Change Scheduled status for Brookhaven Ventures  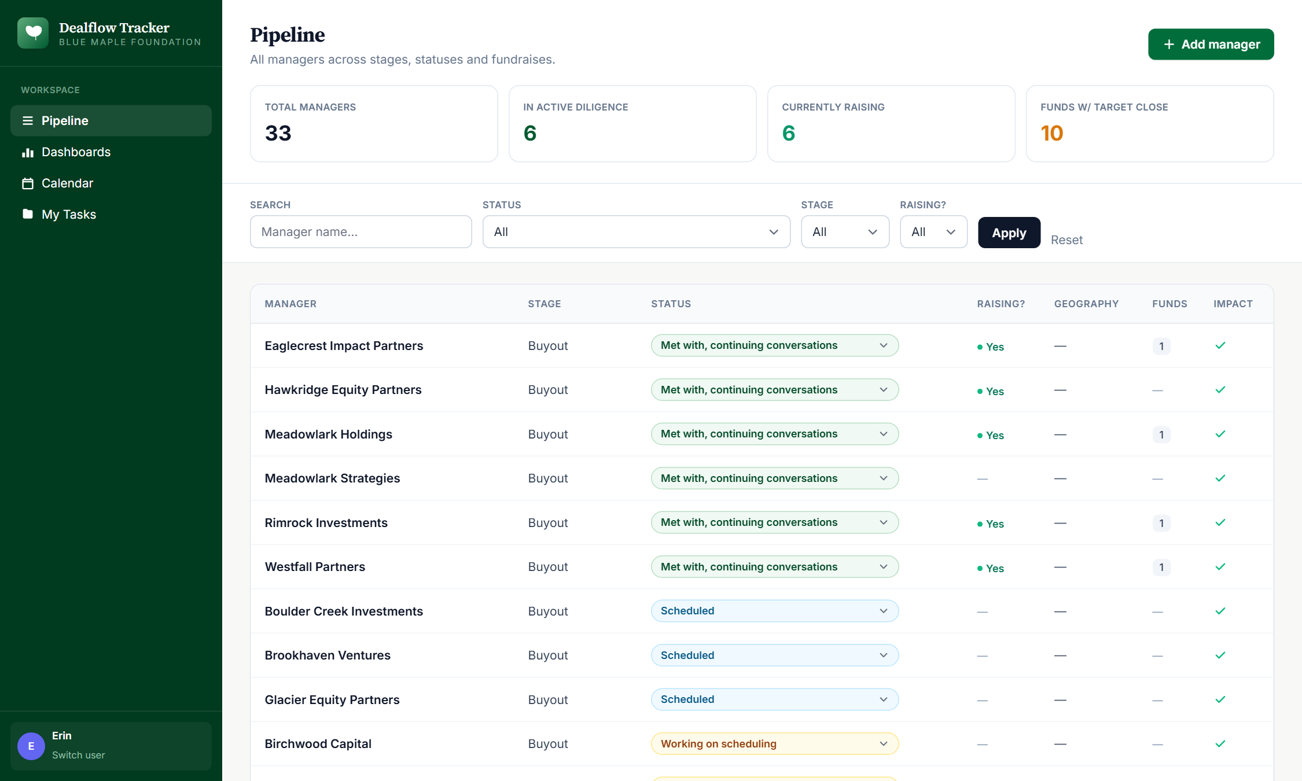pyautogui.click(x=774, y=655)
